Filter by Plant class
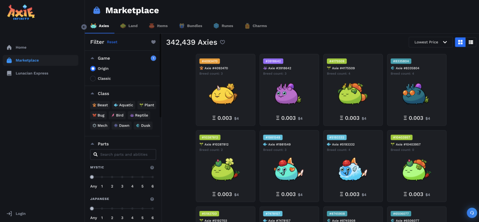 147,105
